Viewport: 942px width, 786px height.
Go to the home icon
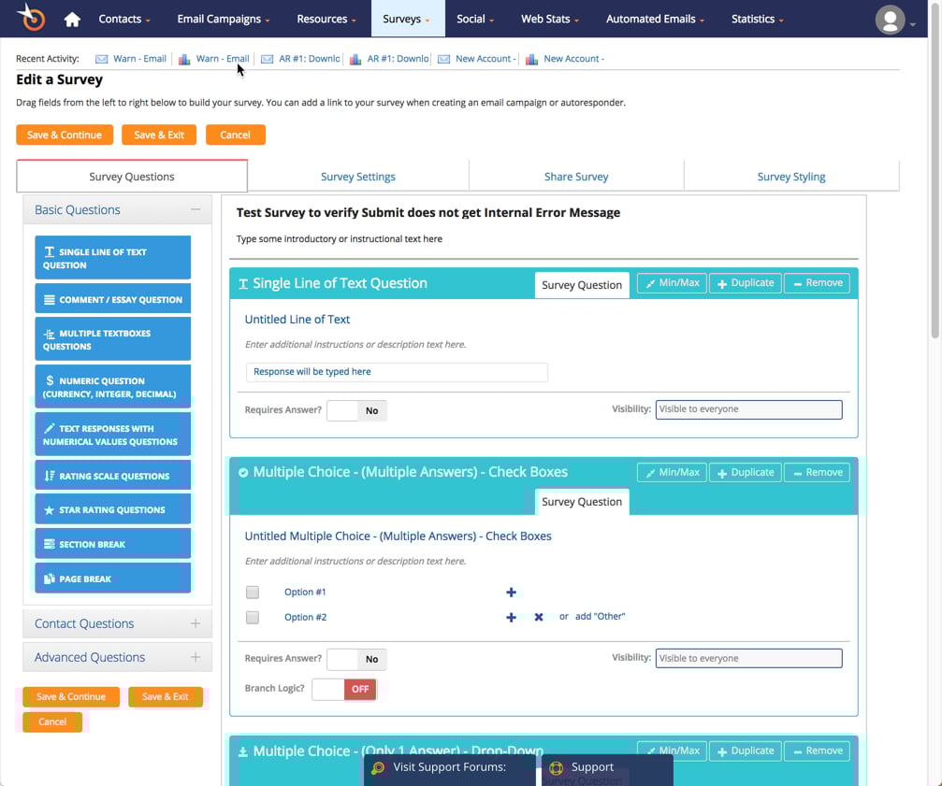click(72, 20)
